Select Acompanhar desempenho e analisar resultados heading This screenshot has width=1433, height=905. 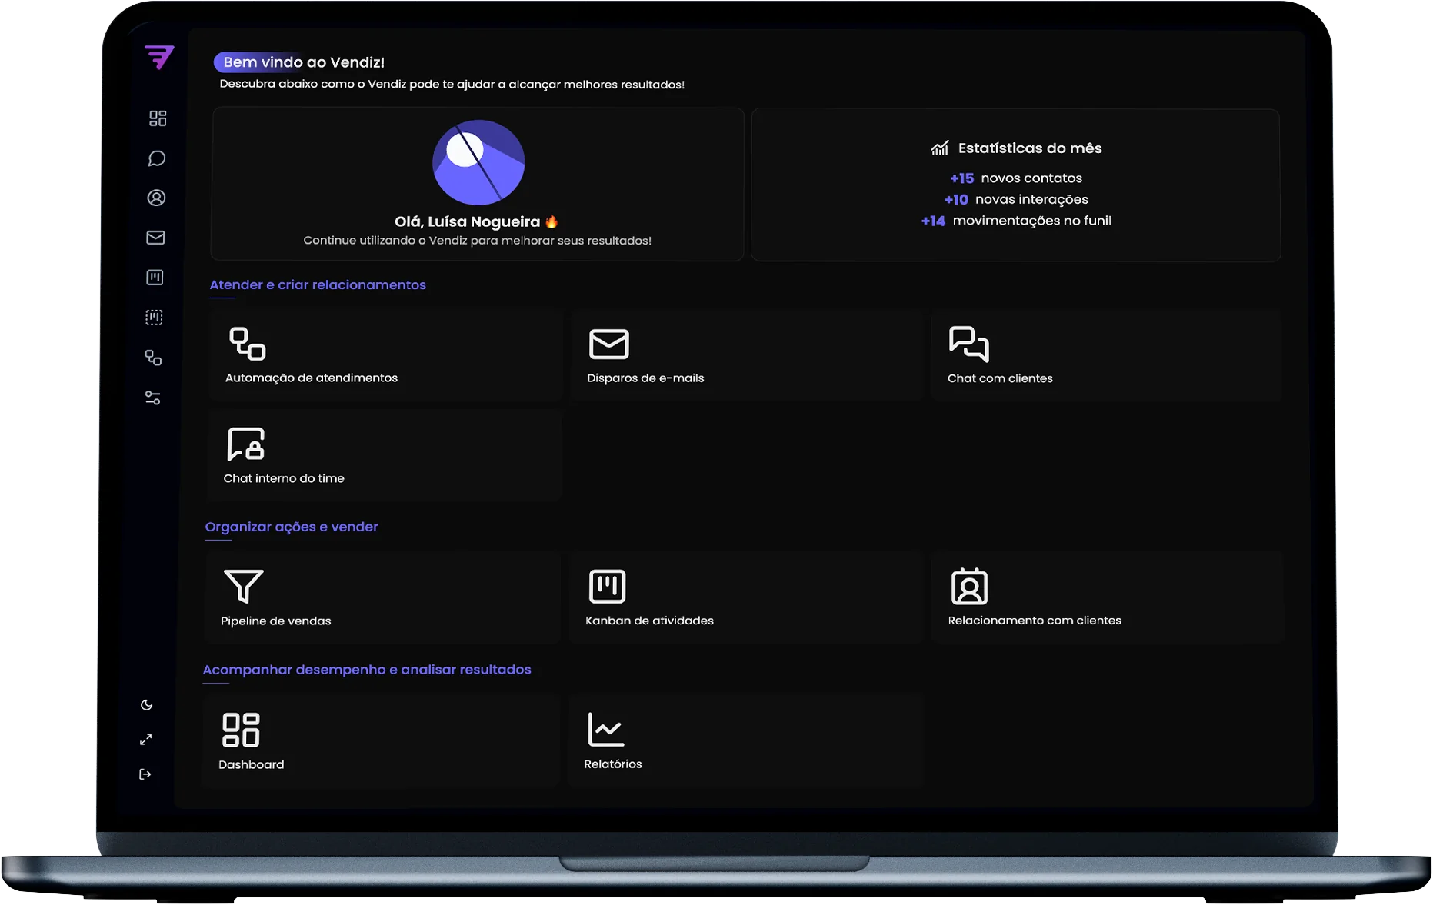pyautogui.click(x=367, y=670)
